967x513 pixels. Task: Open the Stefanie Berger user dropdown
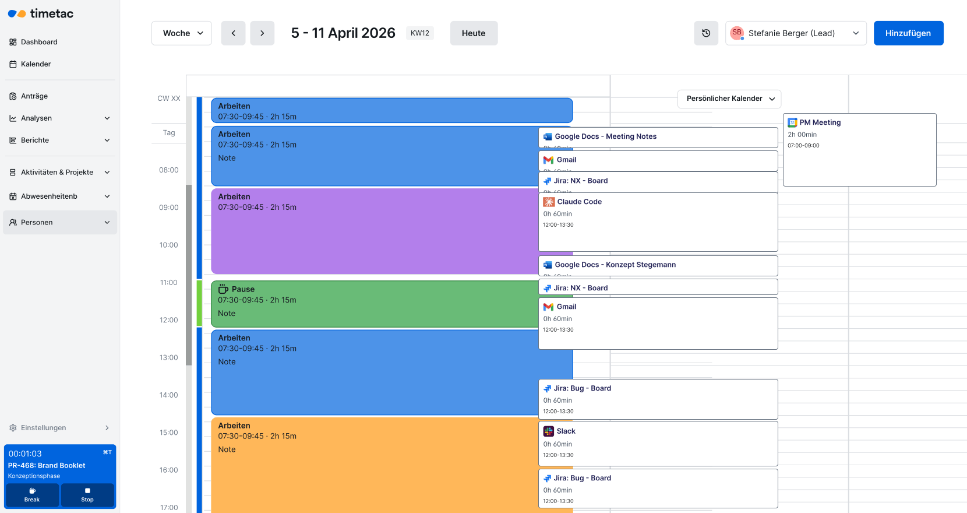pos(796,33)
